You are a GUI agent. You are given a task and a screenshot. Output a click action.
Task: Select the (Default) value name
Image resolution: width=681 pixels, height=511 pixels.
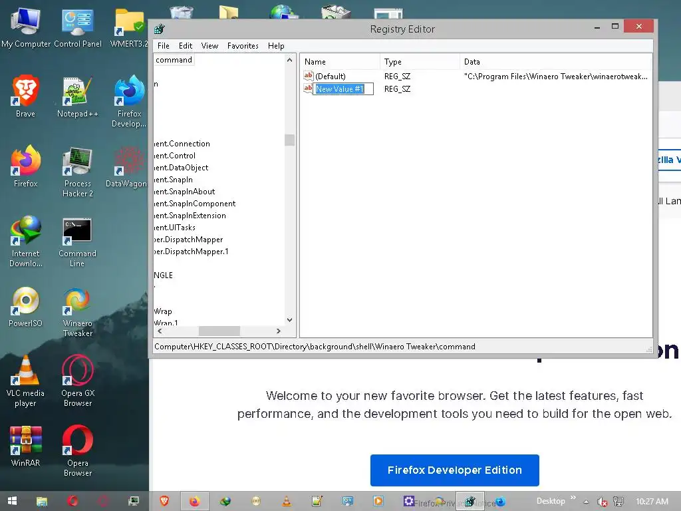point(331,76)
